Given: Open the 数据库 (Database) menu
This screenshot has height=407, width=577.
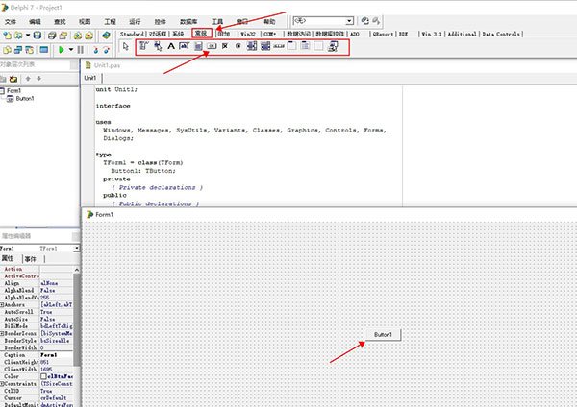Looking at the screenshot, I should (x=188, y=22).
